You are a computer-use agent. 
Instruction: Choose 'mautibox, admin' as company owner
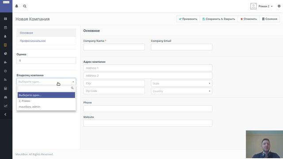coord(46,107)
